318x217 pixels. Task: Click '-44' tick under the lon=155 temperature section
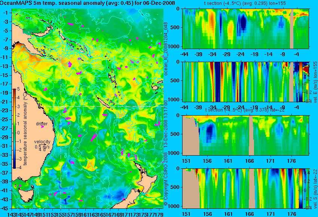(x=184, y=54)
